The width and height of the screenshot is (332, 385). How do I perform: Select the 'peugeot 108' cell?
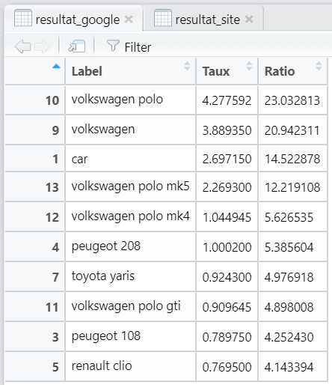coord(130,336)
